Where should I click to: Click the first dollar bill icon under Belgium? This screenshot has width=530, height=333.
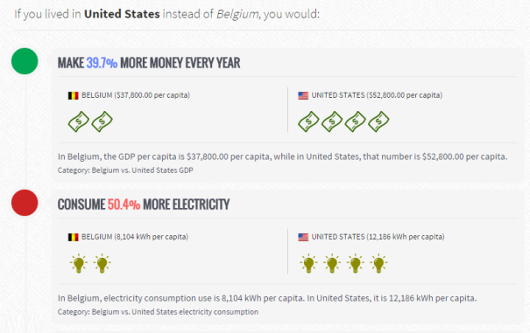79,121
